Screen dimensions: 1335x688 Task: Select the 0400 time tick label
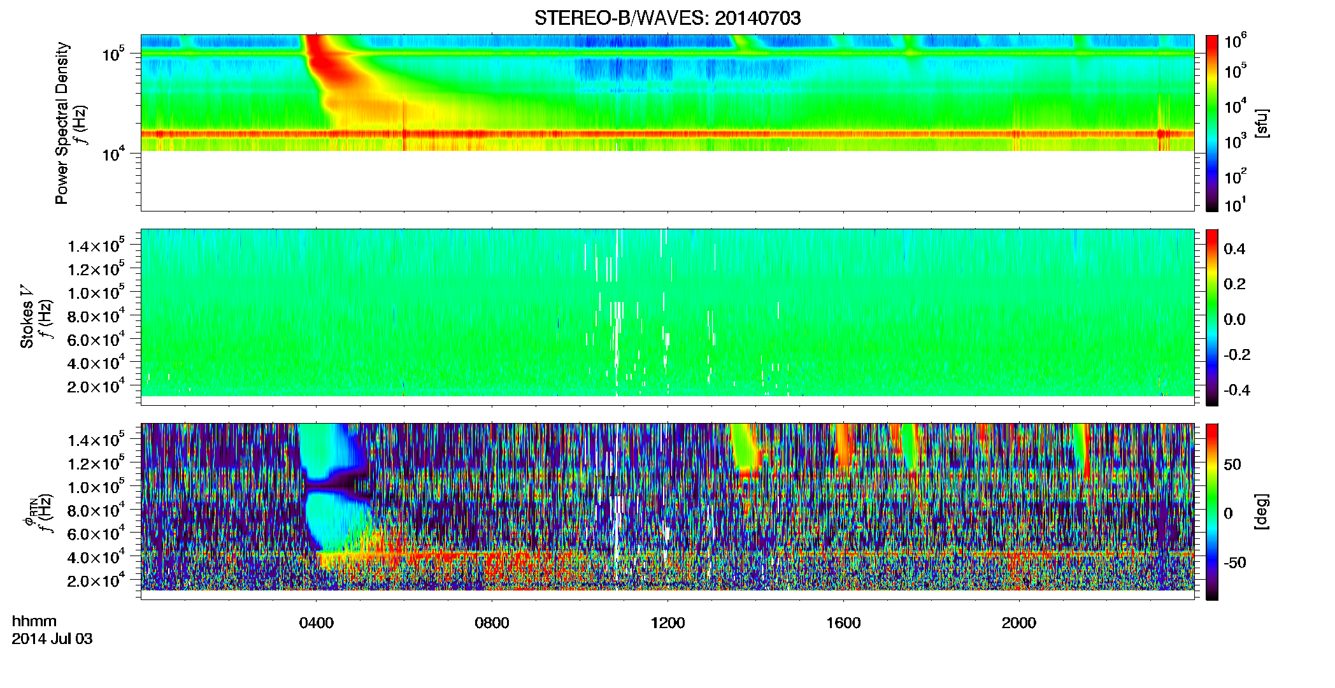point(317,623)
